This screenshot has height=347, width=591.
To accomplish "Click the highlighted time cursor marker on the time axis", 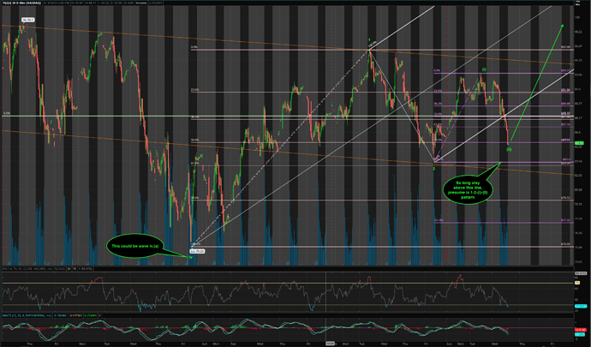I will 331,344.
